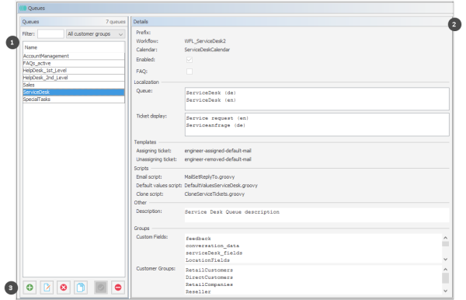Image resolution: width=466 pixels, height=300 pixels.
Task: Click the conversation_data custom field
Action: tap(212, 246)
